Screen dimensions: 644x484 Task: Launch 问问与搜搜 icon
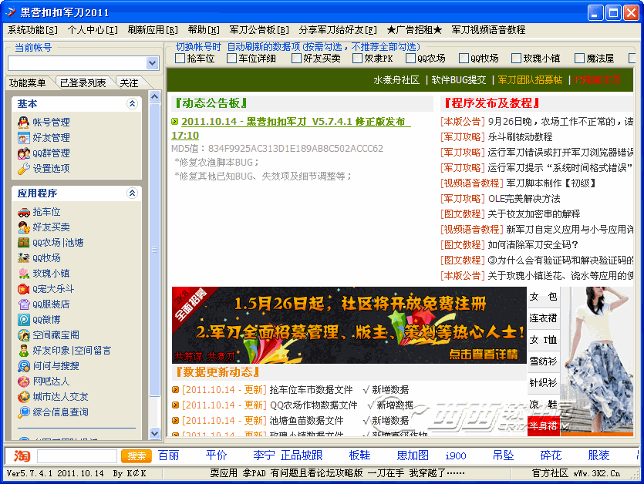click(x=23, y=366)
